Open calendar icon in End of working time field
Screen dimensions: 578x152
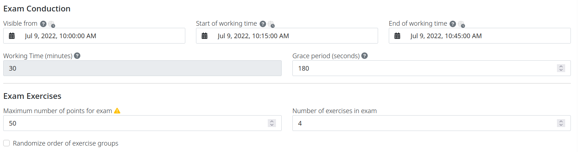tap(397, 36)
